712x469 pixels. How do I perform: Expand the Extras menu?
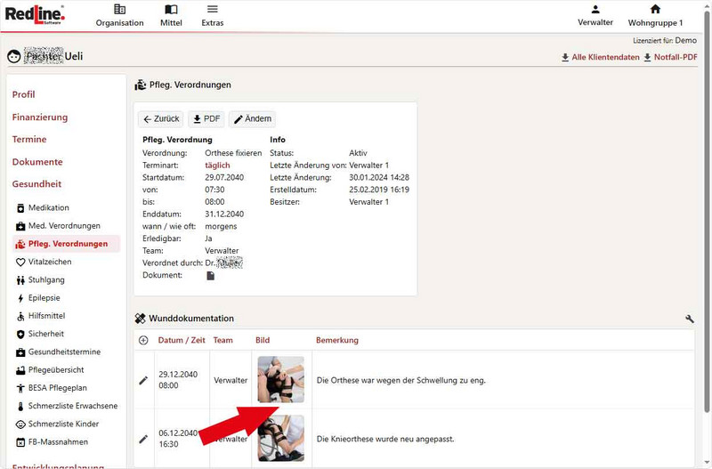(212, 15)
